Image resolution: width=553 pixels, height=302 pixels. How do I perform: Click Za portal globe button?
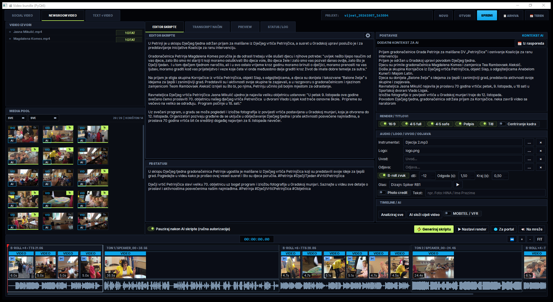(x=504, y=229)
